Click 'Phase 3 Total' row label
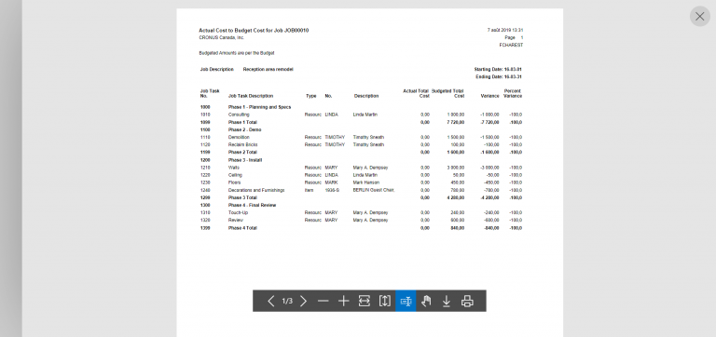716x337 pixels. [x=242, y=198]
